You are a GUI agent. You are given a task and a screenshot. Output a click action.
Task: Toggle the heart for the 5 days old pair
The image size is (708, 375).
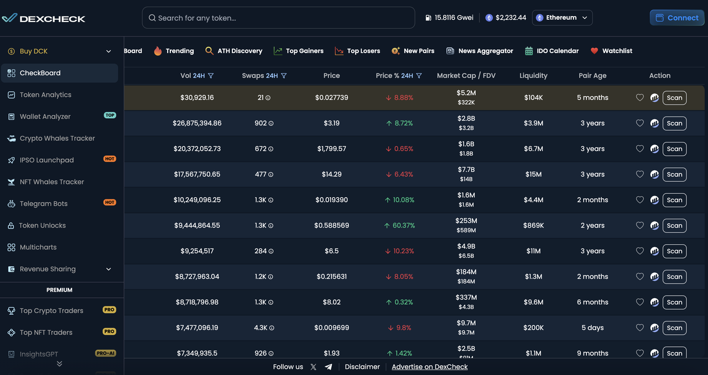pos(640,328)
